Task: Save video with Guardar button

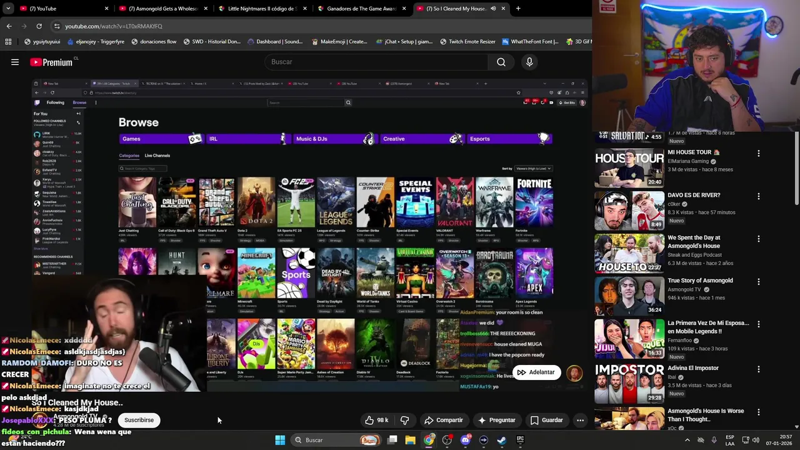Action: [x=546, y=420]
